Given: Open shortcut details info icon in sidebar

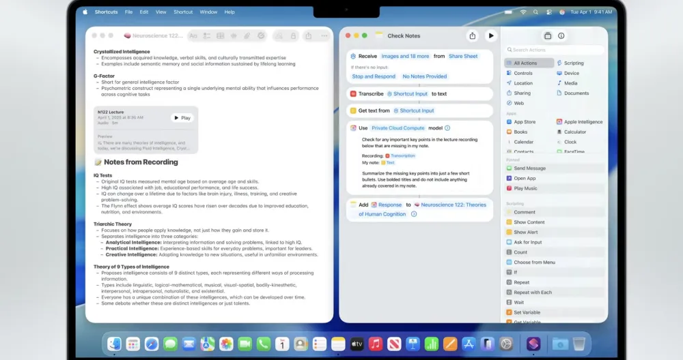Looking at the screenshot, I should click(x=561, y=35).
